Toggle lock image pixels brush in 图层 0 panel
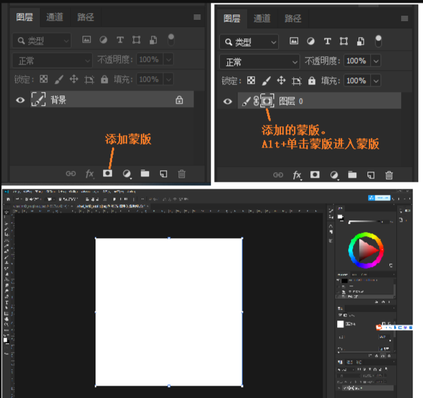 pos(266,80)
